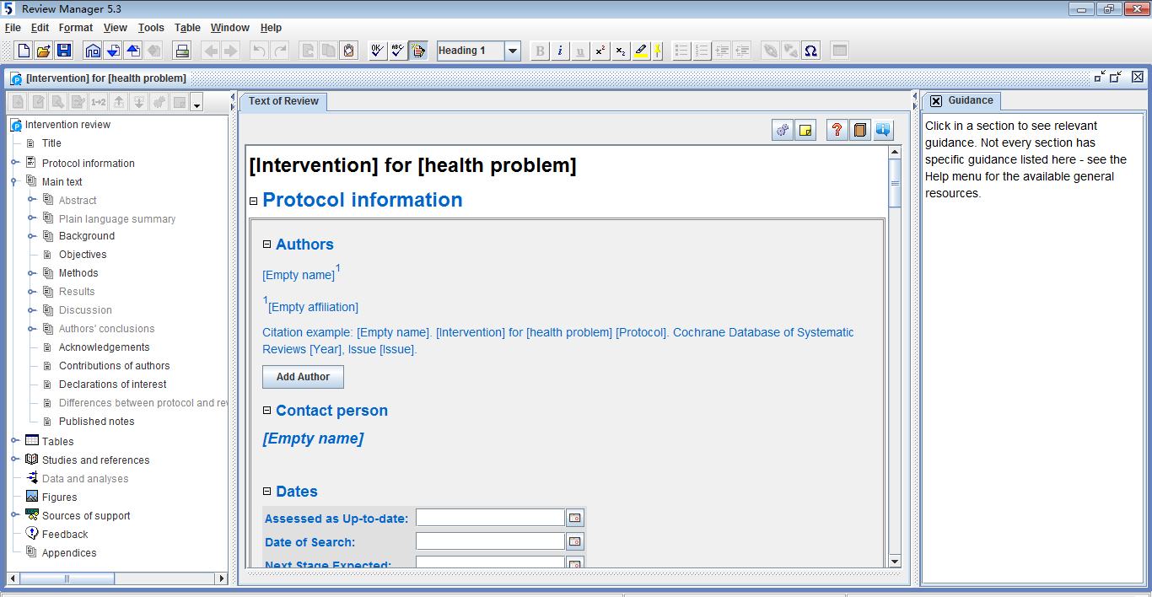Insert special character with Omega icon
The image size is (1152, 597).
pyautogui.click(x=810, y=51)
